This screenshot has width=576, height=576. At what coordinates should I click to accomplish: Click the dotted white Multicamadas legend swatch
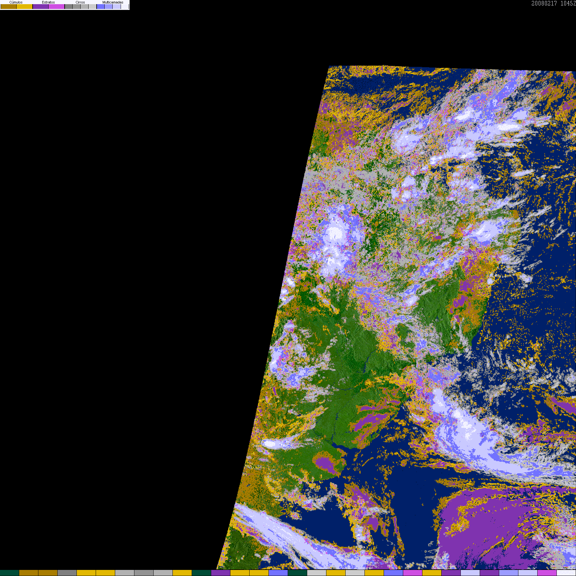[x=125, y=6]
